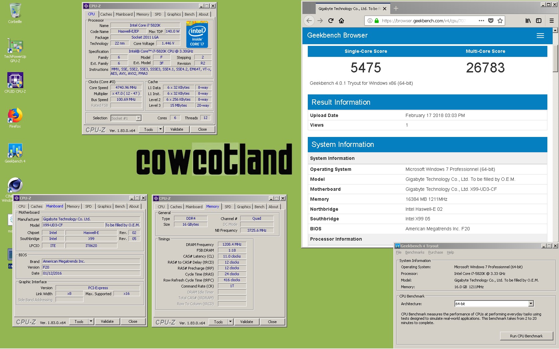Viewport: 559px width, 349px height.
Task: Open About tab in Memory CPU-Z window
Action: click(274, 207)
